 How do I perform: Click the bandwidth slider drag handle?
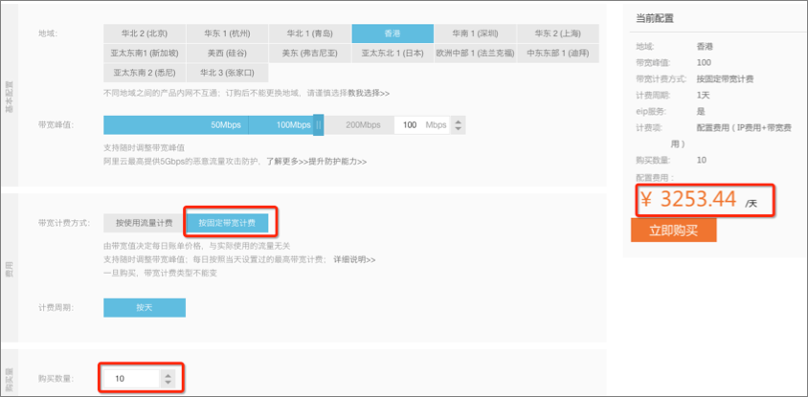(x=319, y=125)
